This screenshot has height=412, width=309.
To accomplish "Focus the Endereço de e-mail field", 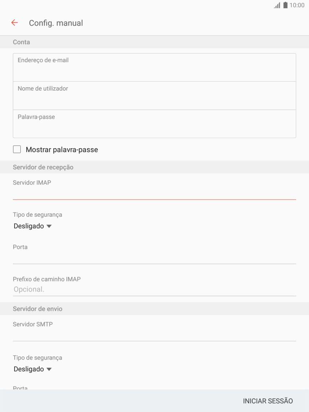I will 154,68.
